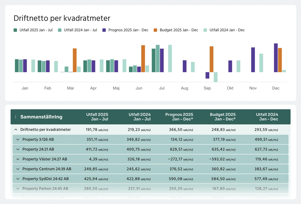Expand the Property 24:21 AB row

coord(18,149)
